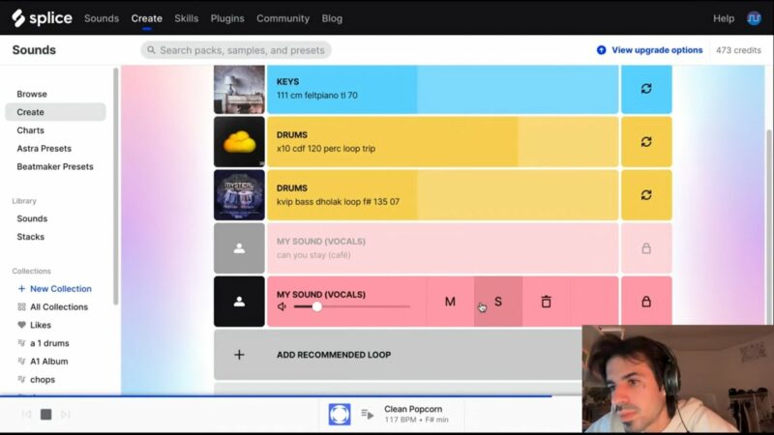
Task: Click the Clean Popcorn stack icon
Action: point(340,415)
